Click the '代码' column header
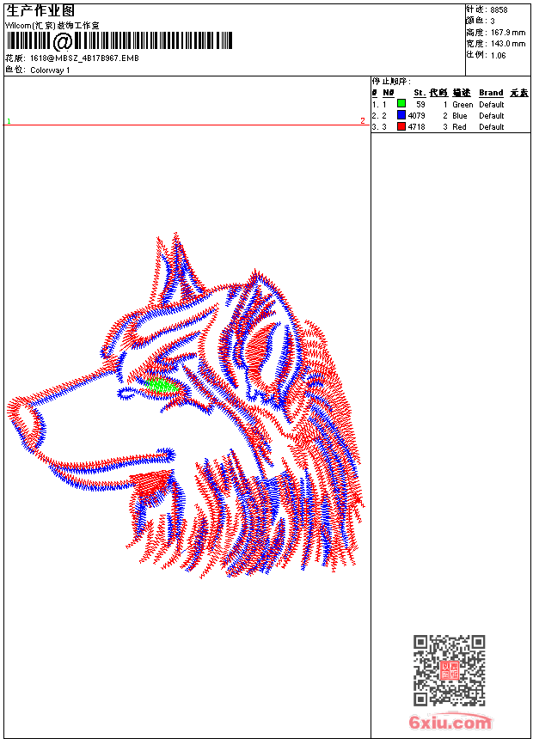The height and width of the screenshot is (739, 533). click(x=438, y=93)
